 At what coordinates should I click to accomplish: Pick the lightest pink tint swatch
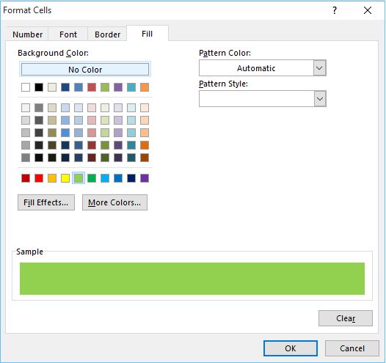pos(92,108)
